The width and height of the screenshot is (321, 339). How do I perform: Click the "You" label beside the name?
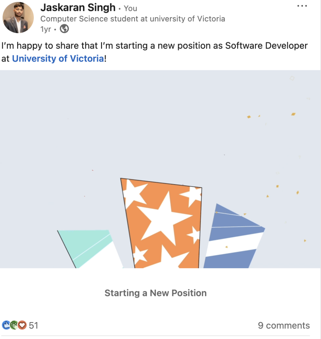pos(130,8)
